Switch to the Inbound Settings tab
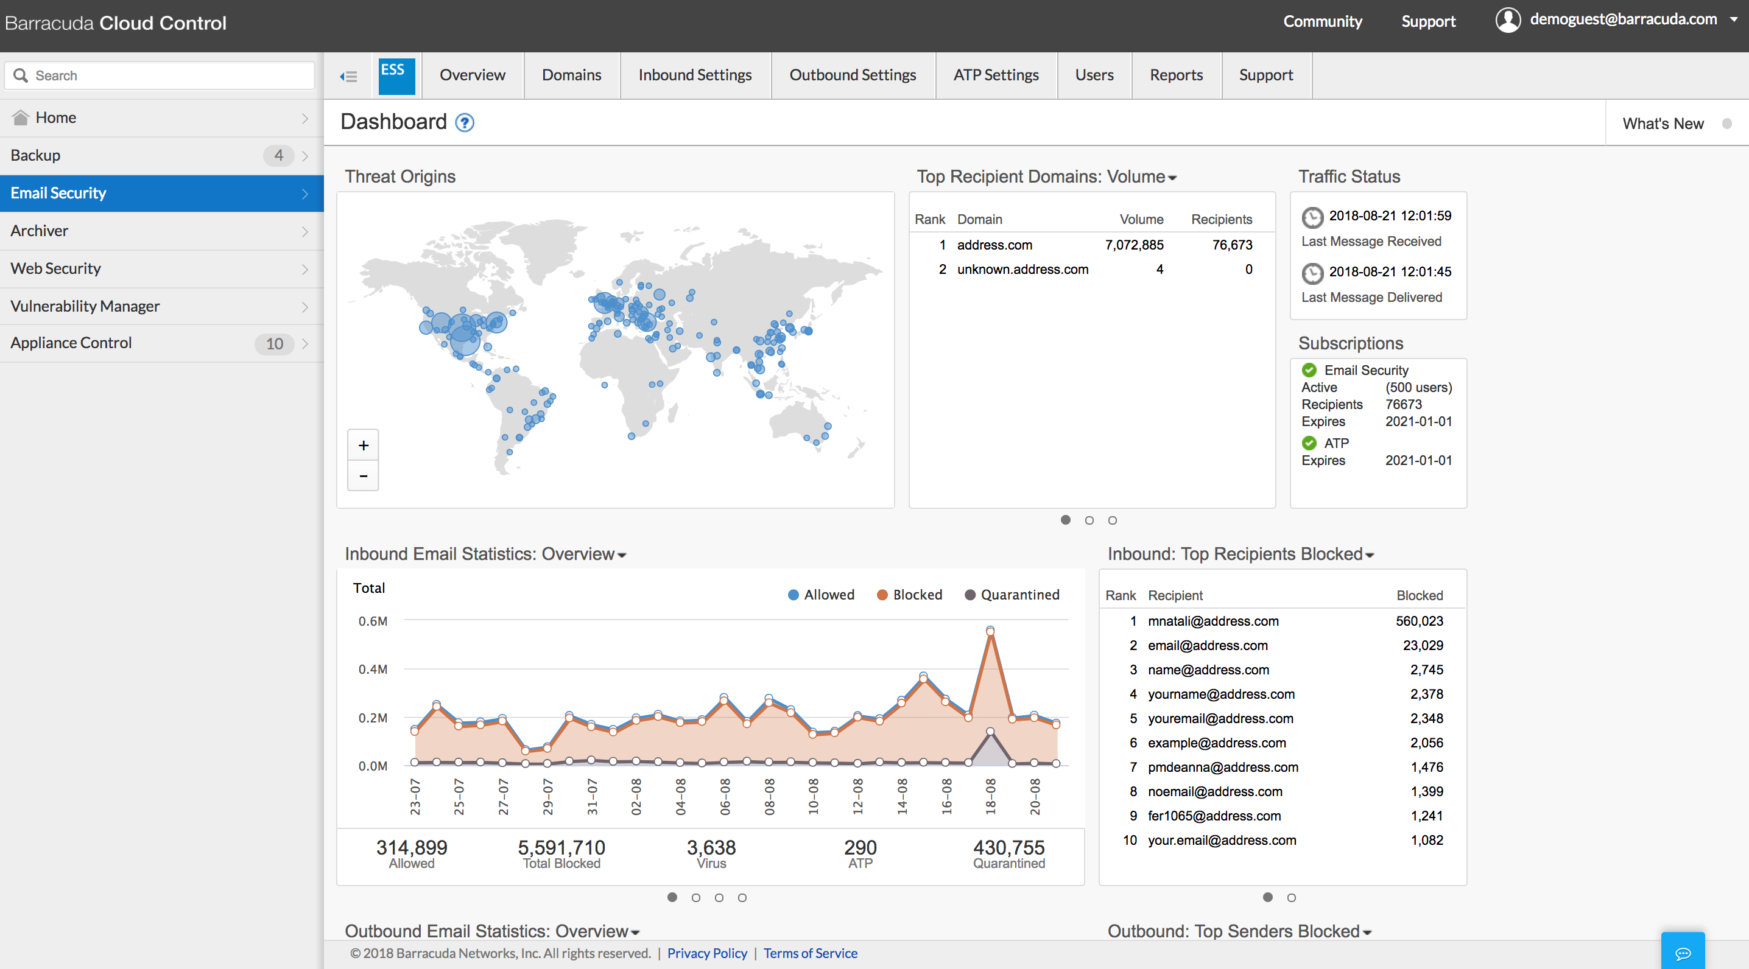 (695, 75)
